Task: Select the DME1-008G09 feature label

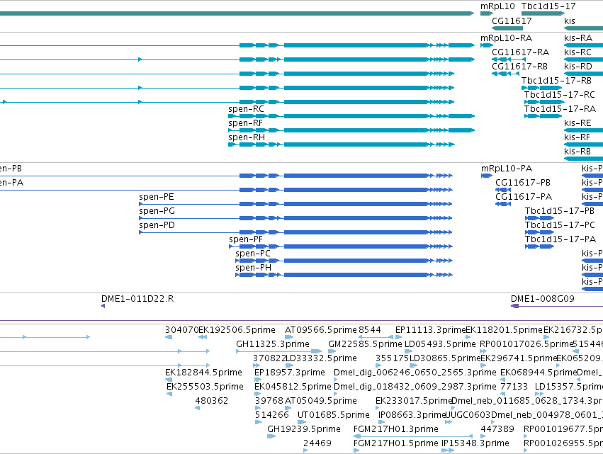Action: click(542, 299)
